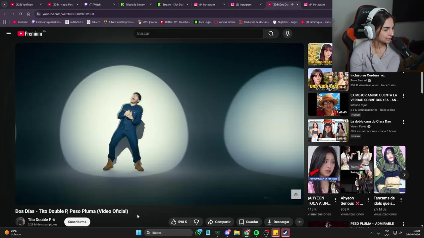Like the Dos Días video
Screen dimensions: 424x238
pyautogui.click(x=179, y=222)
